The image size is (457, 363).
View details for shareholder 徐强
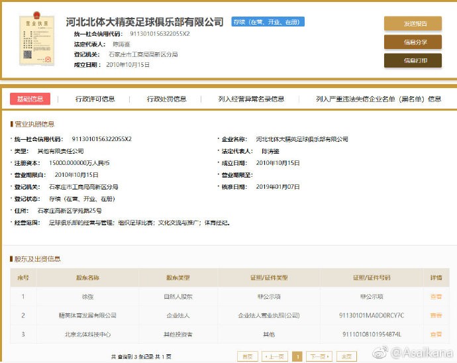click(435, 297)
